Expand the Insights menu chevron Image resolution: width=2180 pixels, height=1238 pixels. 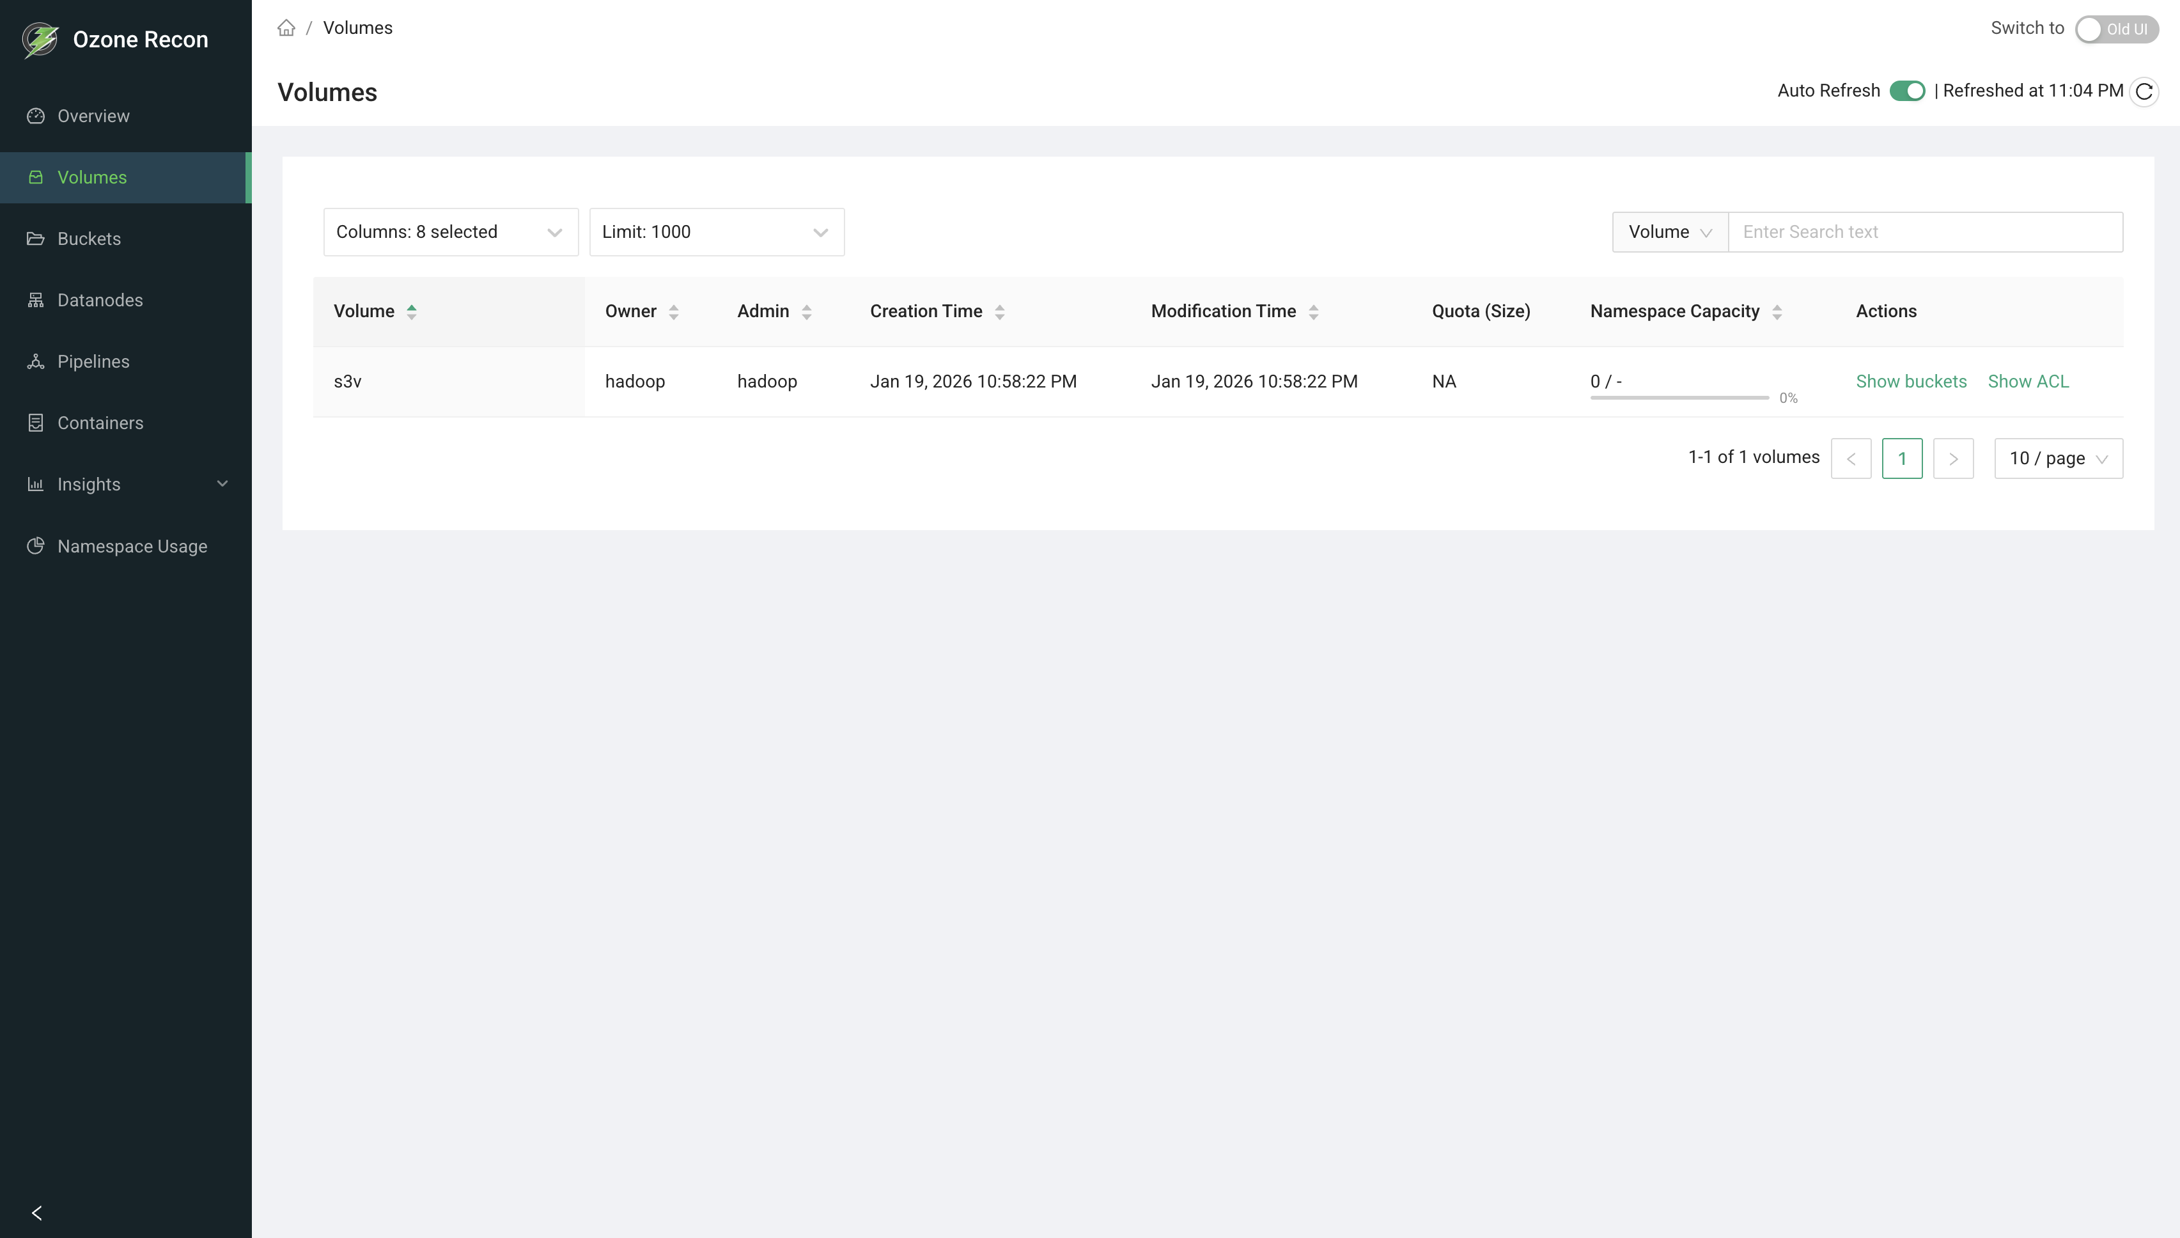click(222, 484)
